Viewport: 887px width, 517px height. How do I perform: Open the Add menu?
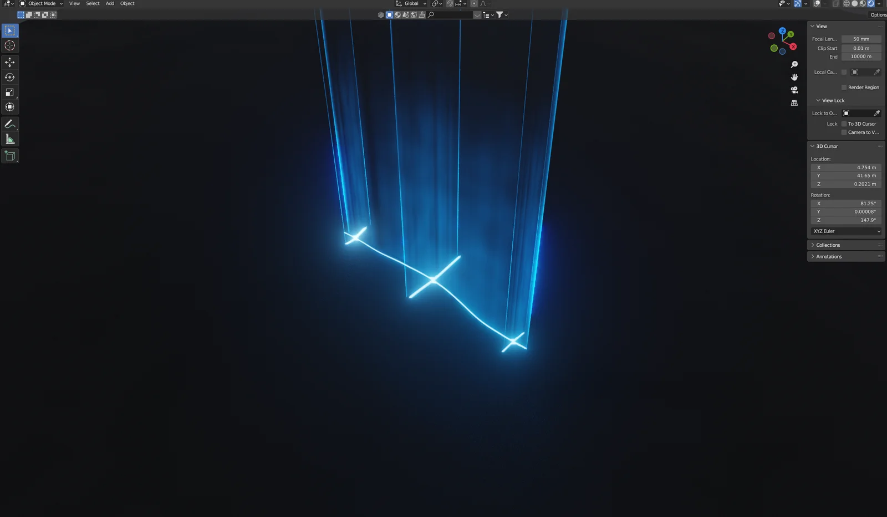point(109,3)
